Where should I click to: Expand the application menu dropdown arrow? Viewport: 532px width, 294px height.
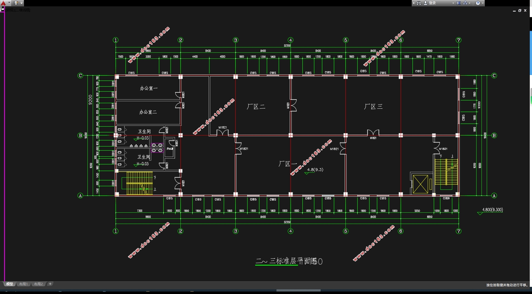click(9, 3)
